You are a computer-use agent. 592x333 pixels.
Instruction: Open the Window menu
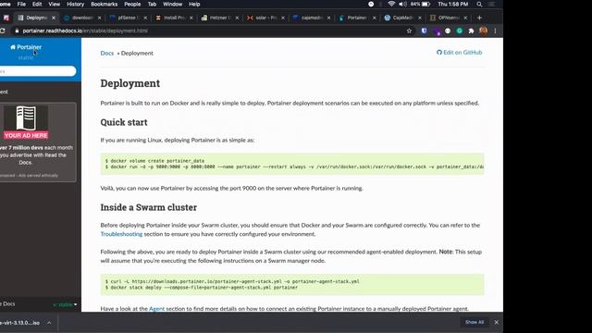click(173, 4)
